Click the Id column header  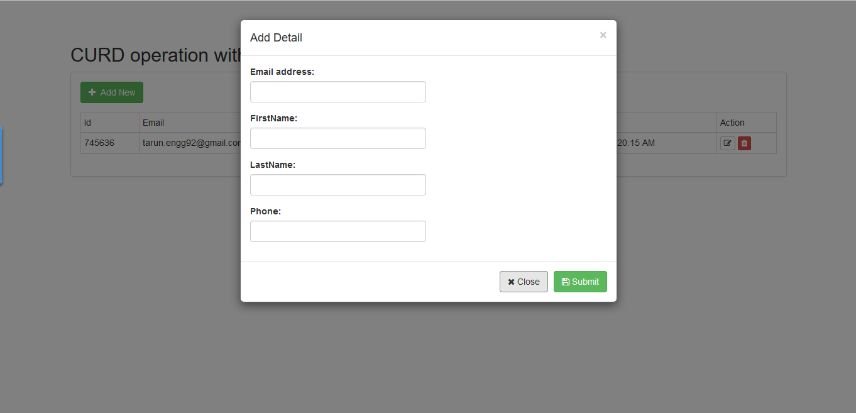88,123
